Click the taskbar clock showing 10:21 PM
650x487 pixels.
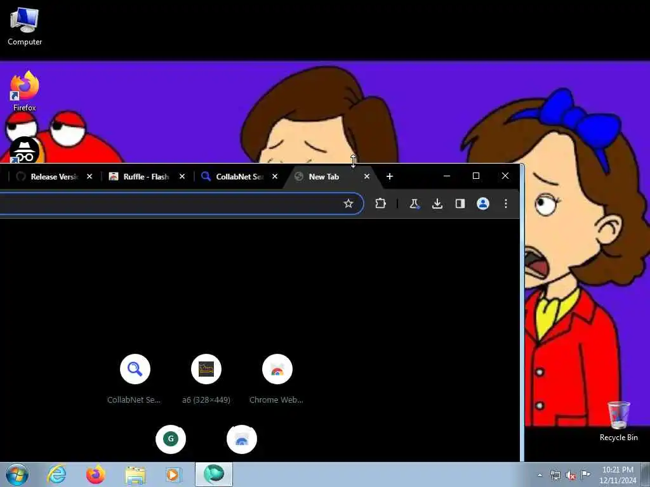618,475
